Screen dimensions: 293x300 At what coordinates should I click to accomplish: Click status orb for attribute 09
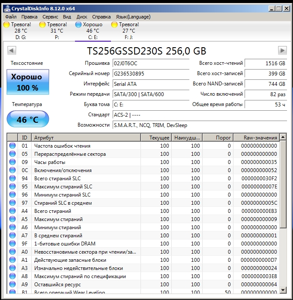[x=12, y=162]
